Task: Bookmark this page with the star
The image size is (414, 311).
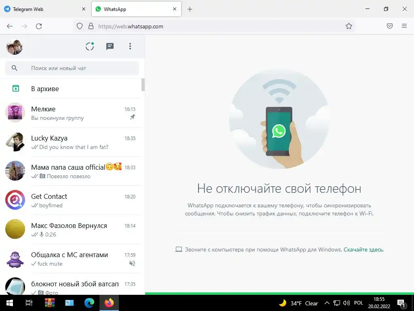Action: click(x=349, y=26)
